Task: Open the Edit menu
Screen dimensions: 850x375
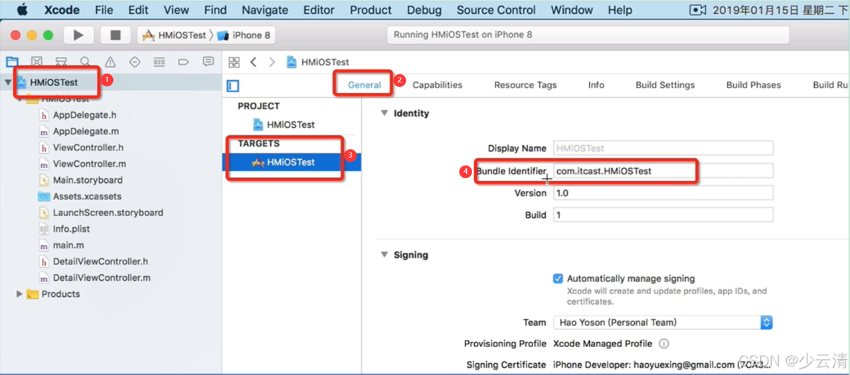Action: (138, 10)
